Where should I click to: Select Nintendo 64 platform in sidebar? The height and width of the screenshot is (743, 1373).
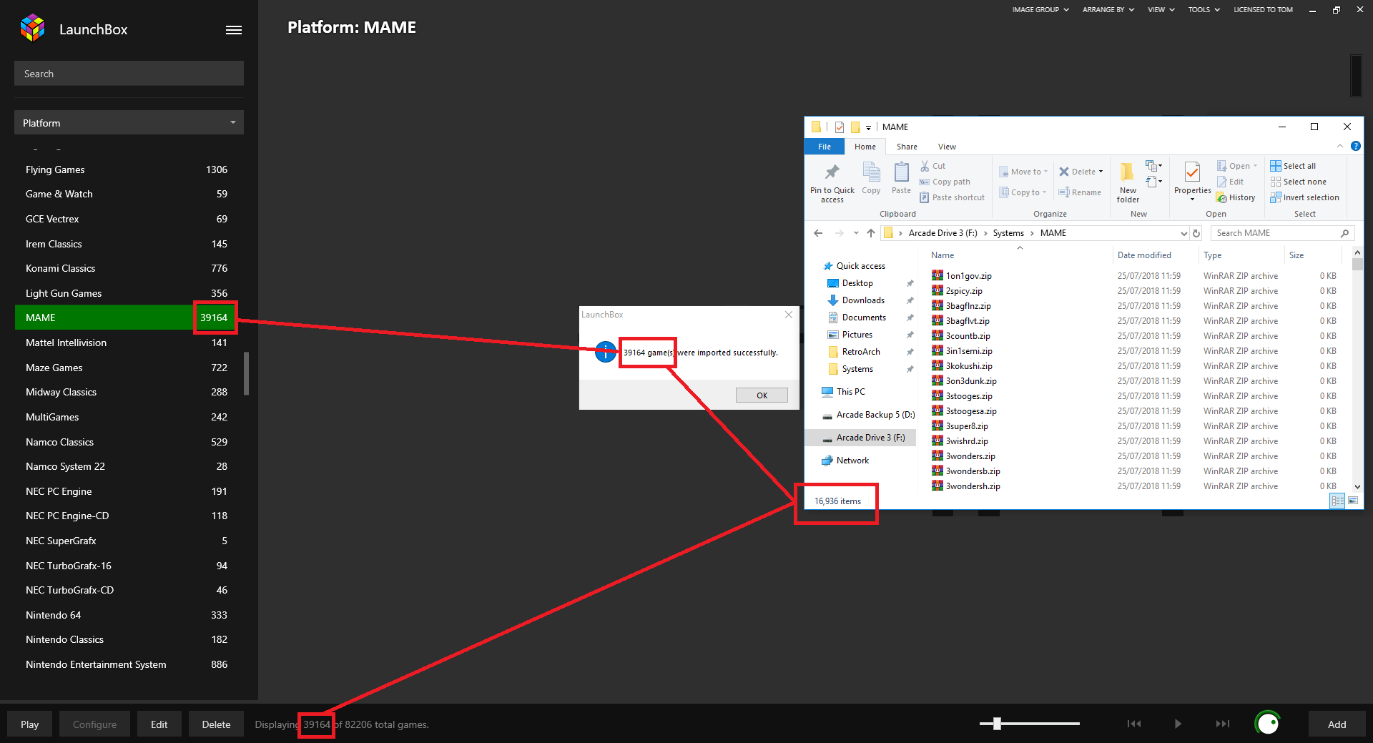(126, 615)
